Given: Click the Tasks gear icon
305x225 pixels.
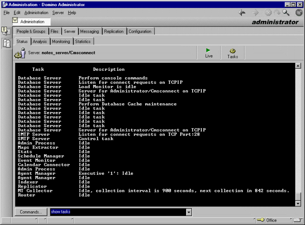Looking at the screenshot, I should pos(233,51).
